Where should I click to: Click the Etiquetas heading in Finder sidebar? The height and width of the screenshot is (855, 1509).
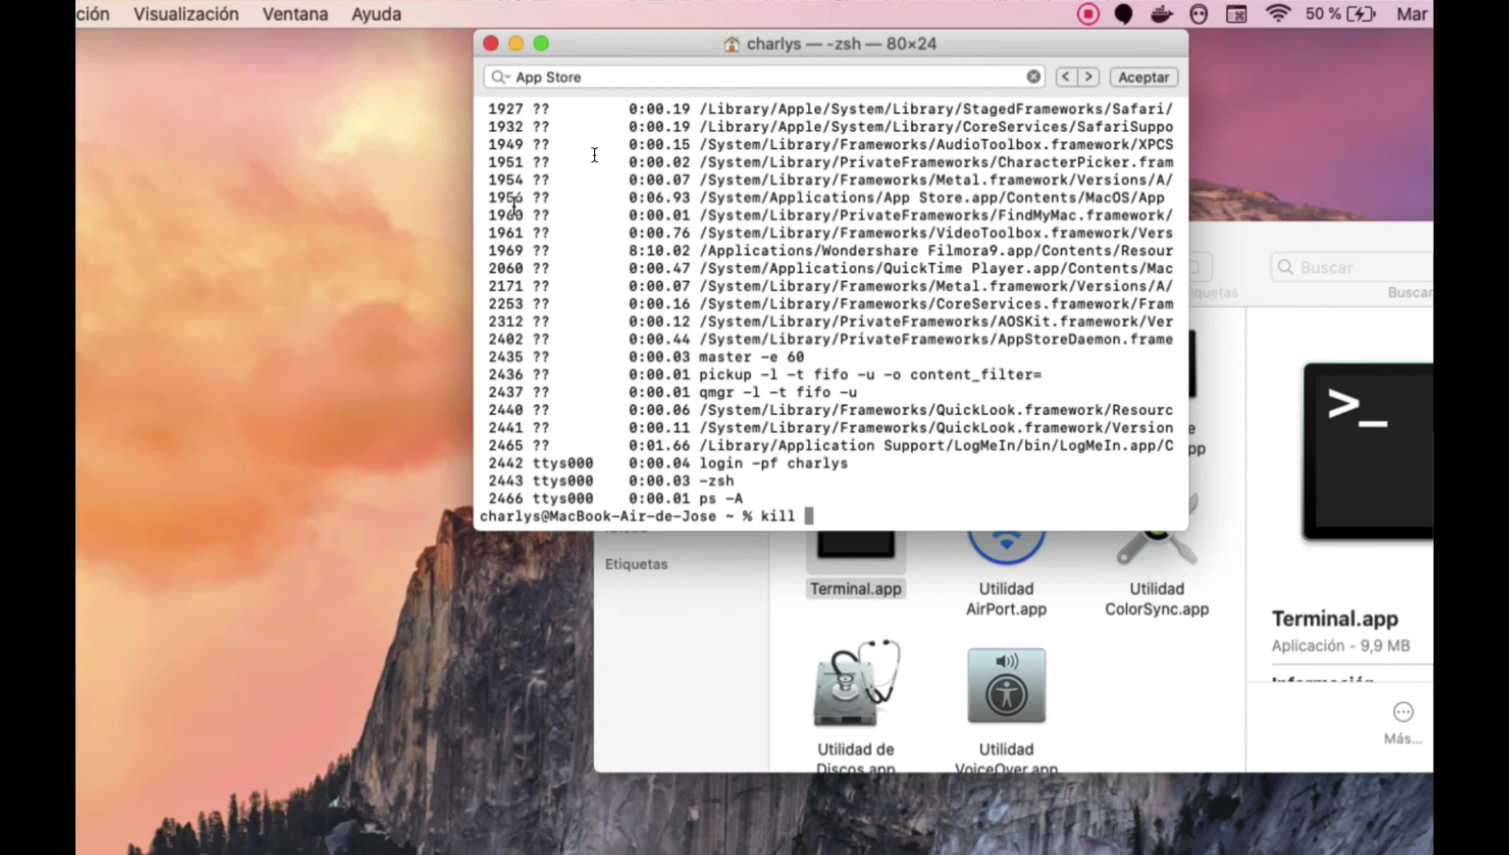tap(636, 564)
